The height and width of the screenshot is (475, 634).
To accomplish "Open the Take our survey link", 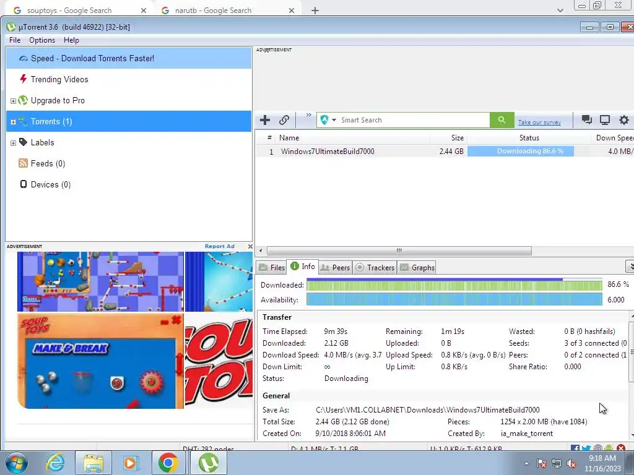I will point(539,122).
